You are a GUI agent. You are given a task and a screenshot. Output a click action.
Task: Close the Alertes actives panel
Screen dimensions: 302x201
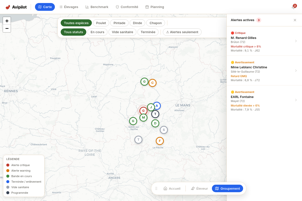pyautogui.click(x=295, y=20)
